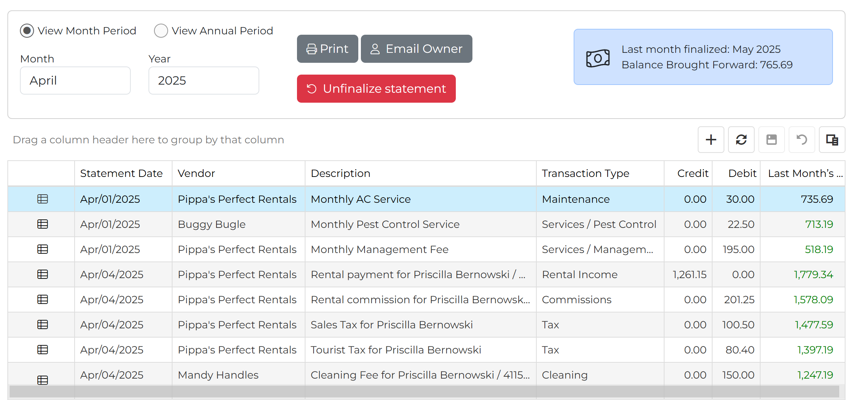The image size is (854, 400).
Task: Open the Month dropdown showing April
Action: point(75,81)
